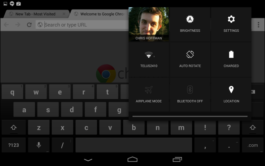Tap the right Shift key
The height and width of the screenshot is (166, 265).
(253, 127)
